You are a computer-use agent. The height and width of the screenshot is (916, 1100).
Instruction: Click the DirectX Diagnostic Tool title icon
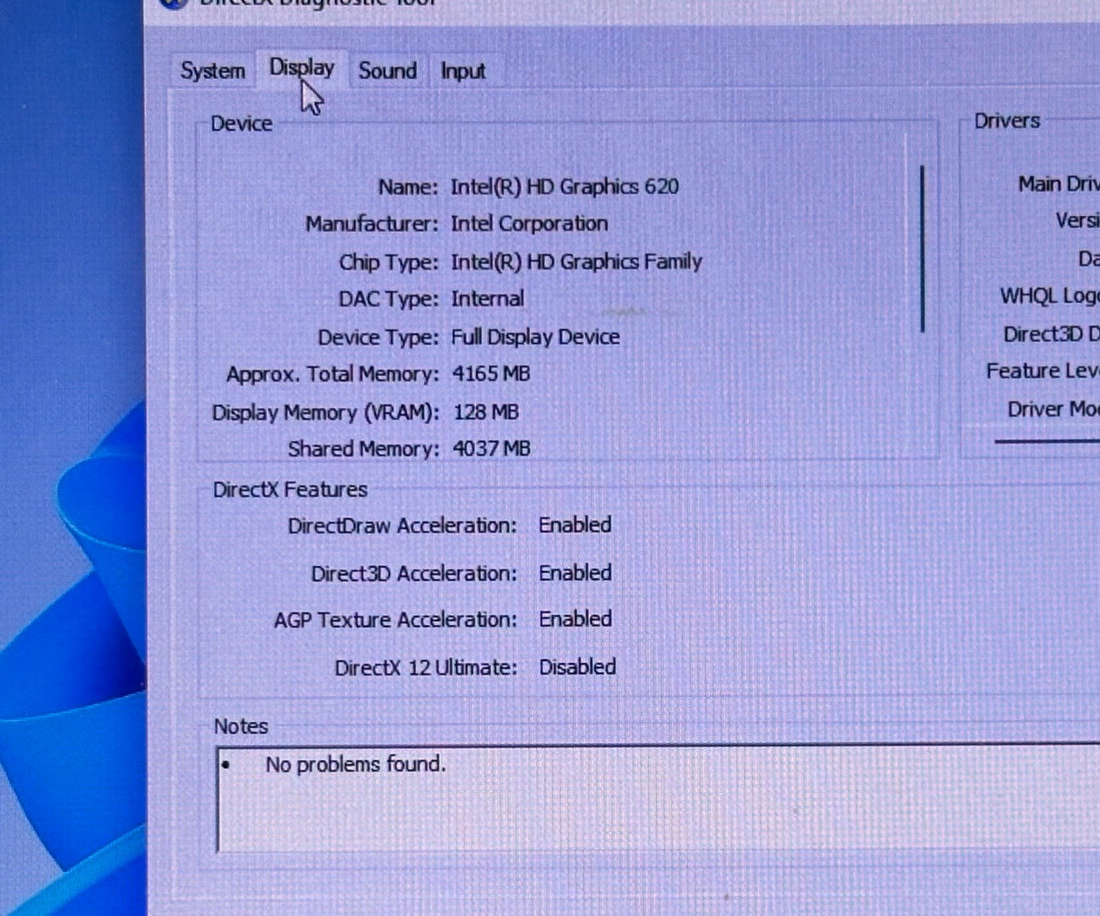173,3
